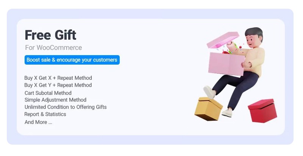Click Report & Statistics feature line
This screenshot has height=156, width=303.
point(45,114)
